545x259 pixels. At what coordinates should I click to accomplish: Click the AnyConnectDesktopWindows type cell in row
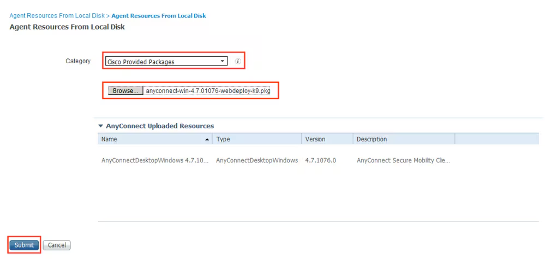tap(256, 160)
